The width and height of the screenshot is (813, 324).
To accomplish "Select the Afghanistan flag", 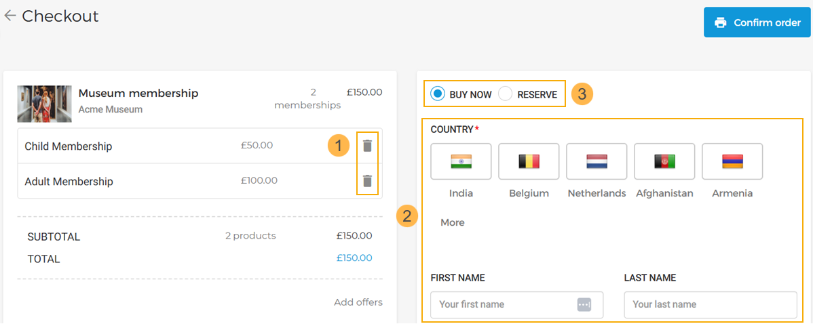I will (x=664, y=161).
